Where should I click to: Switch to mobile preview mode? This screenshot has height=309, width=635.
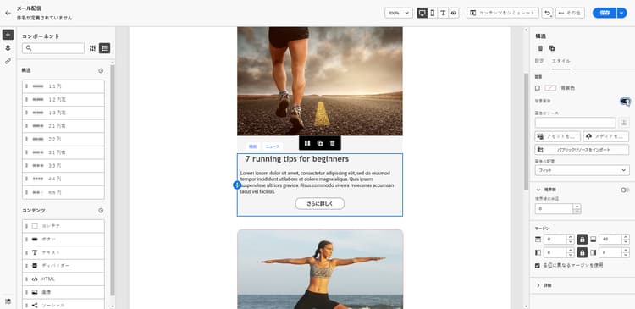(433, 13)
